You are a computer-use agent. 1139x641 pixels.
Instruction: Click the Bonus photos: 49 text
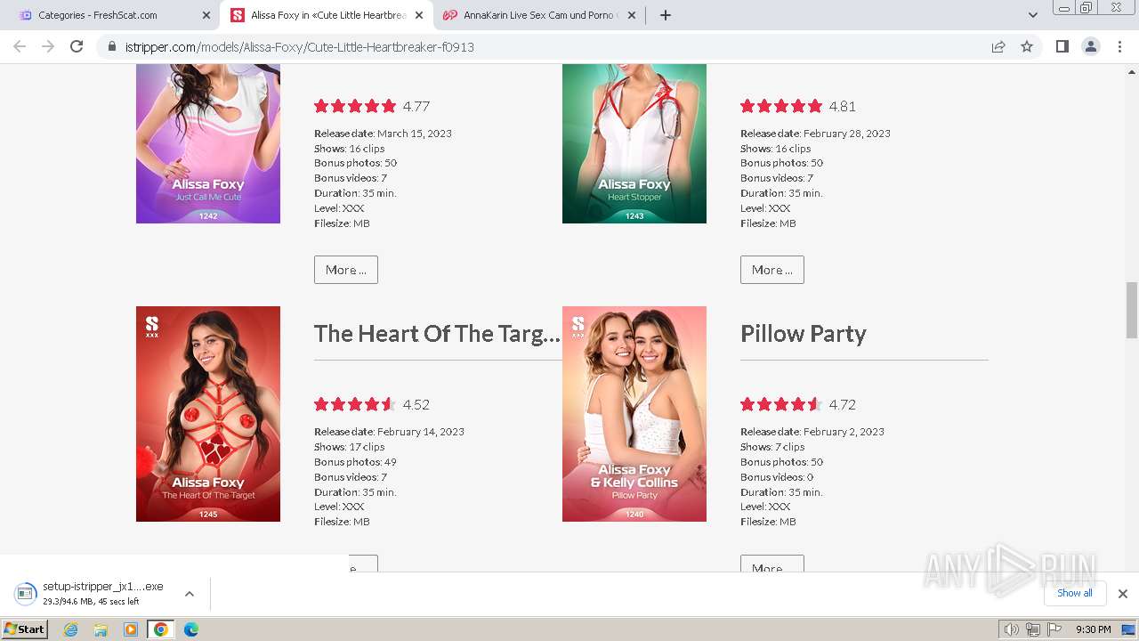tap(355, 462)
